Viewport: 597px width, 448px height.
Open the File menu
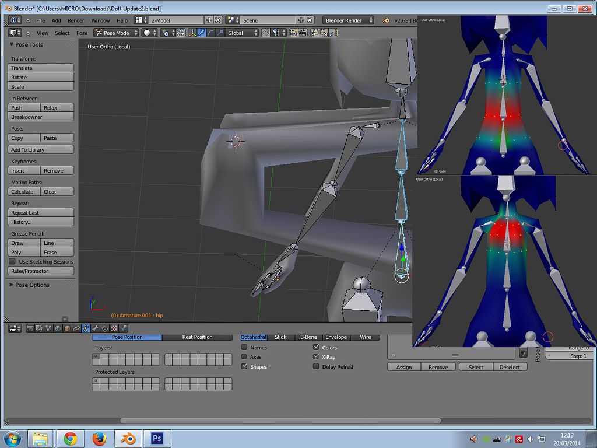pyautogui.click(x=40, y=20)
